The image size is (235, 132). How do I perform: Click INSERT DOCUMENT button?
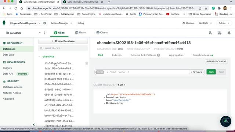click(x=216, y=62)
